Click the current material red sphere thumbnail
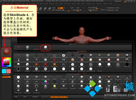Screen dimensions: 136x100 pos(6,52)
